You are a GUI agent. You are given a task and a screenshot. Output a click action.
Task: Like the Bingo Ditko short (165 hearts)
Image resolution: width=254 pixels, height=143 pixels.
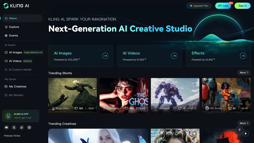point(76,108)
